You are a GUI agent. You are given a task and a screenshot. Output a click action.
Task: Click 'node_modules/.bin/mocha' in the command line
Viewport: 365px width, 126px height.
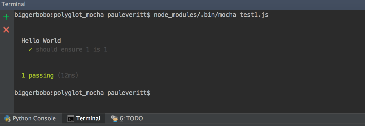pyautogui.click(x=195, y=15)
